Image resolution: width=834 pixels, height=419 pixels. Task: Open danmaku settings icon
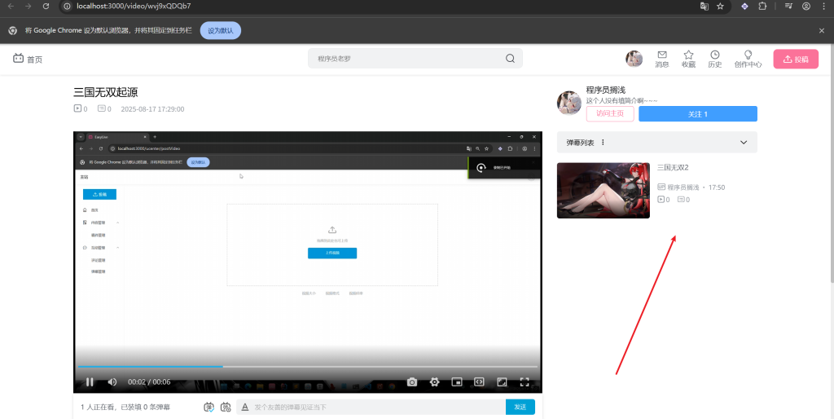(x=226, y=407)
